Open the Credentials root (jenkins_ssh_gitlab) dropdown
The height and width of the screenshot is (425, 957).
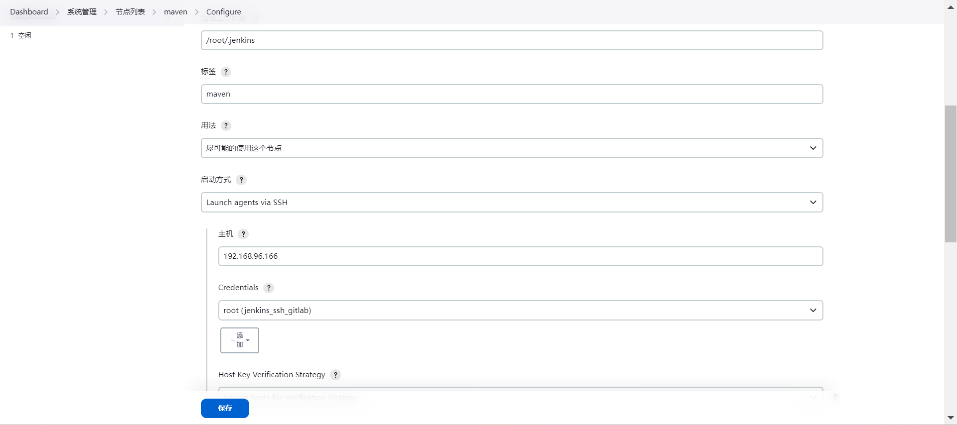pyautogui.click(x=520, y=311)
